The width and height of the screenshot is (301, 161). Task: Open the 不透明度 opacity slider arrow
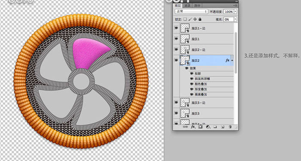(x=235, y=12)
